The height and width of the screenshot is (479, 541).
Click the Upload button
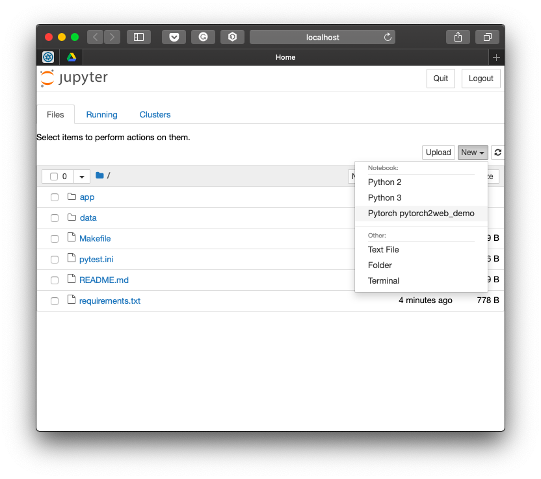click(438, 153)
